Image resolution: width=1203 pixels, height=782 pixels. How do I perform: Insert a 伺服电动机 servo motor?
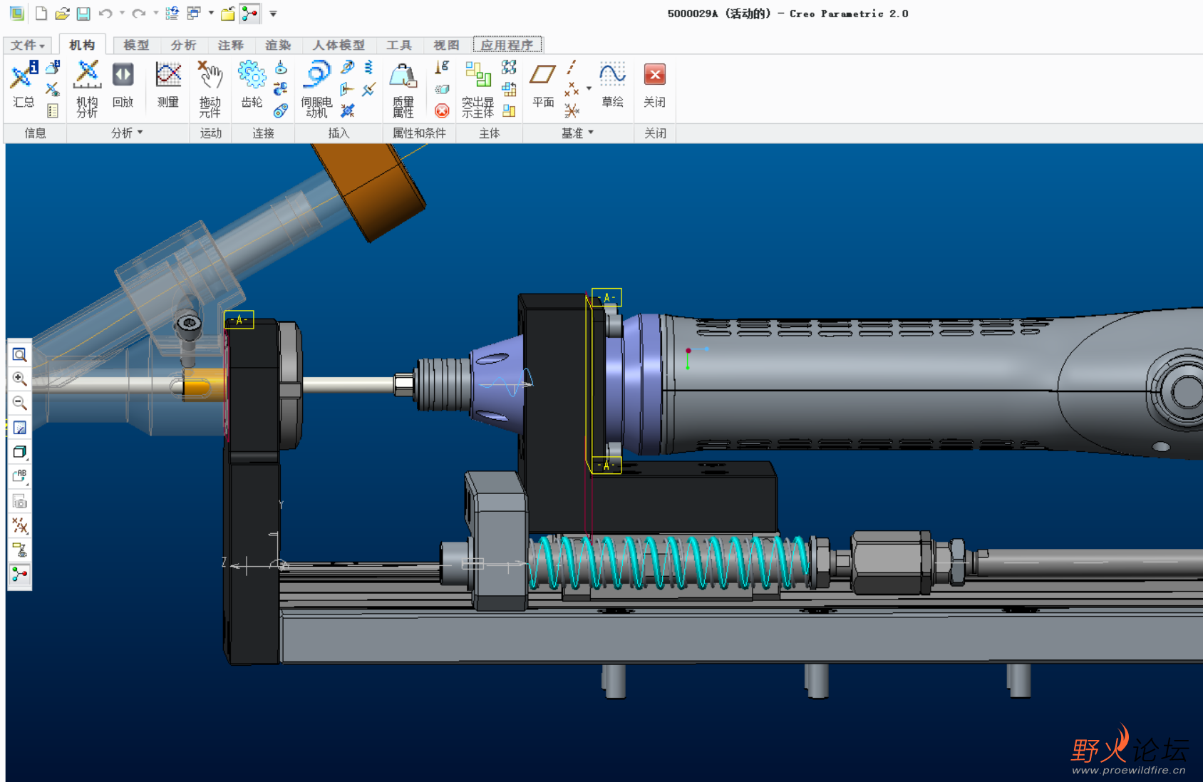click(x=316, y=88)
